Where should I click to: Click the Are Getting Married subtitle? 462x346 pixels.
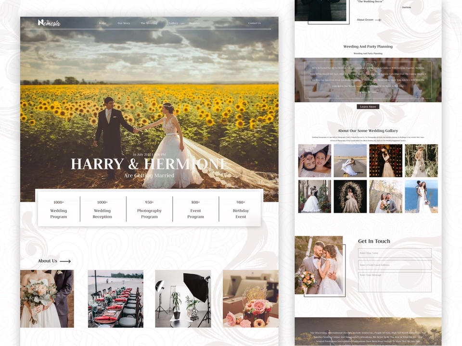coord(149,175)
